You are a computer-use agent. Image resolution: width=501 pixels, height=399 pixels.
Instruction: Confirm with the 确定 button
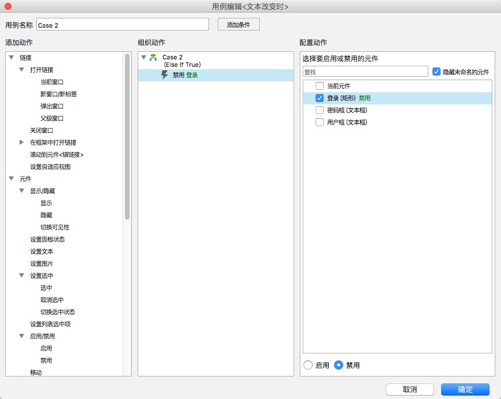(465, 389)
